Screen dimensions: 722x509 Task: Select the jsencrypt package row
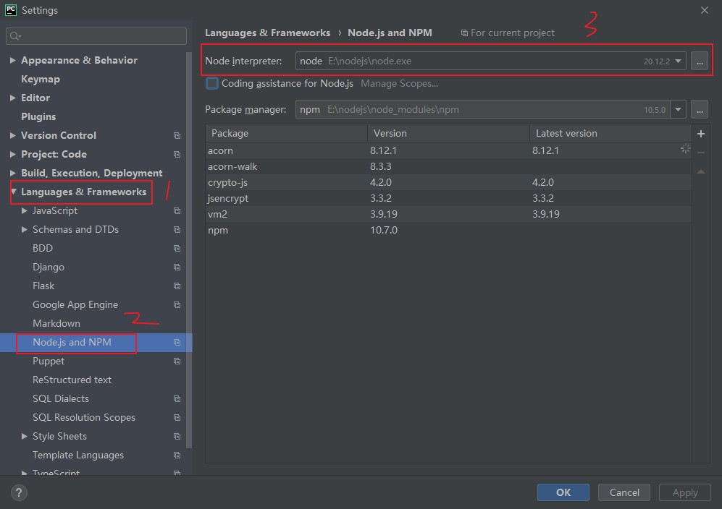pos(448,198)
